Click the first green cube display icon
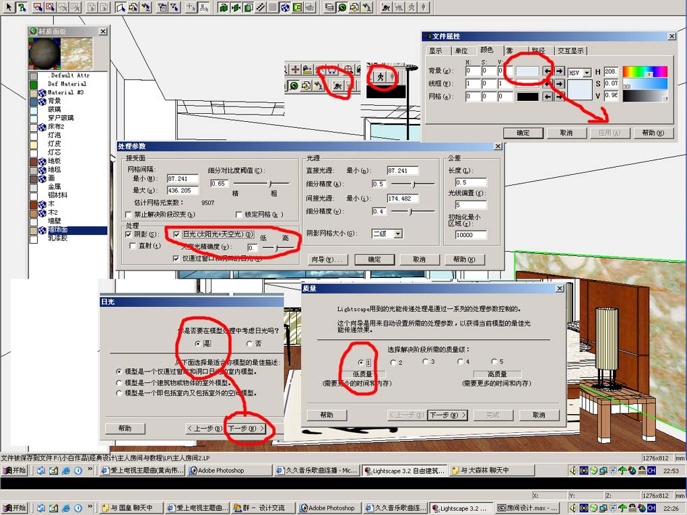687x515 pixels. [224, 7]
